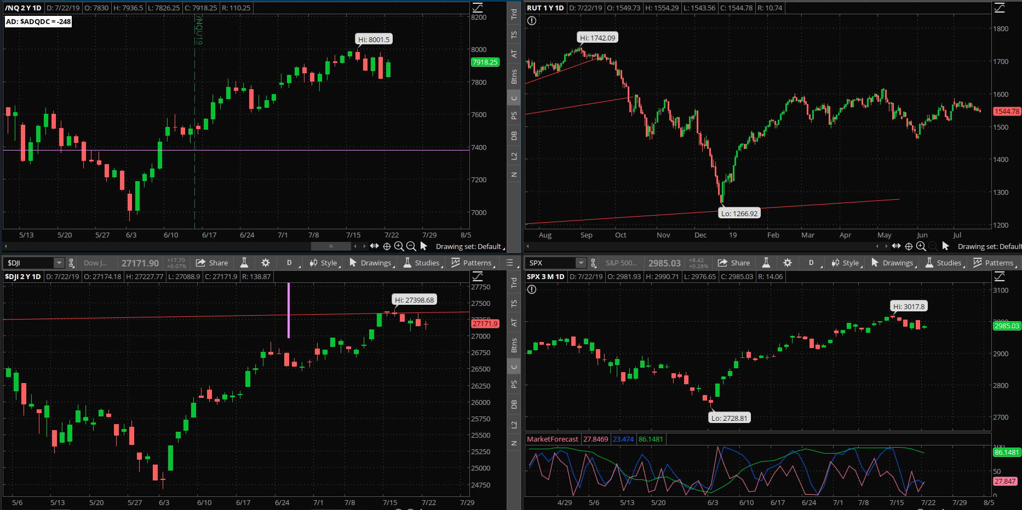
Task: Click the MarketForecast study label
Action: click(x=552, y=439)
